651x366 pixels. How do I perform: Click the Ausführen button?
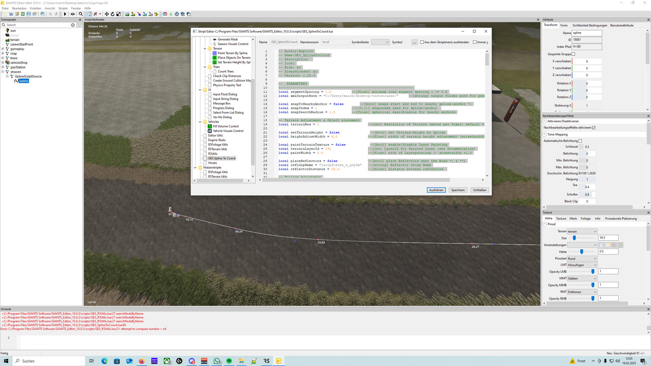click(x=436, y=190)
